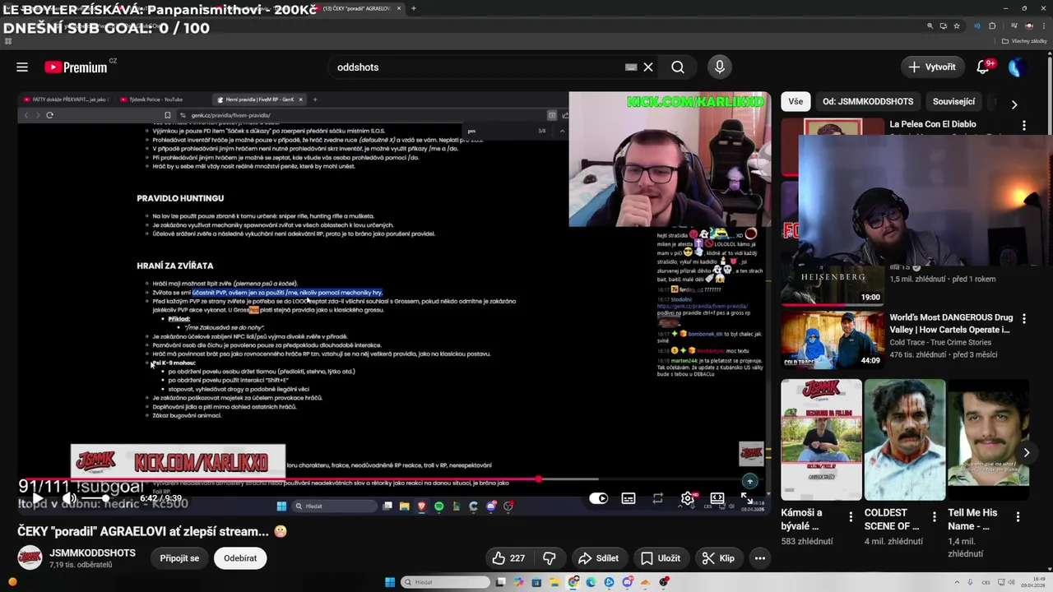Open player settings gear

coord(688,498)
